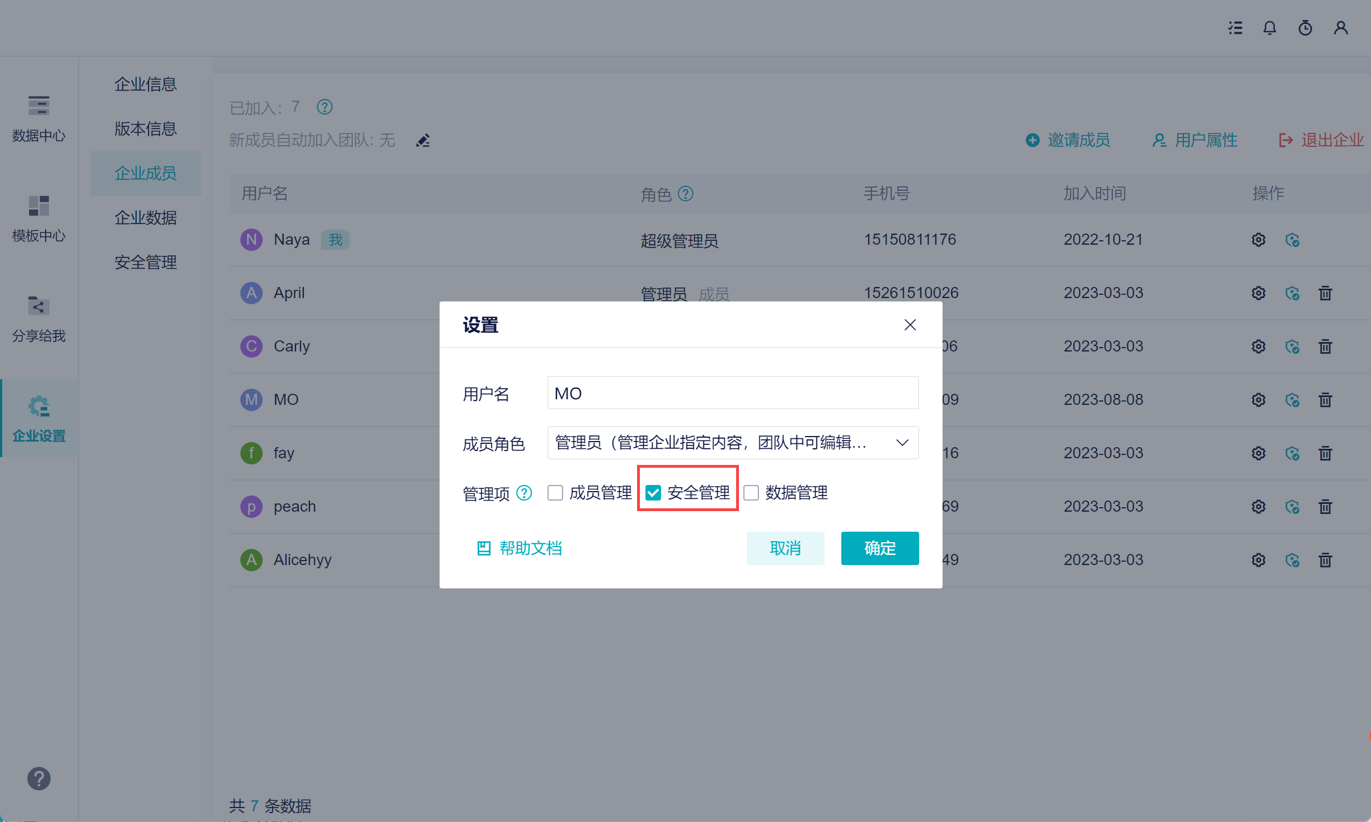Click the help question mark in sidebar bottom
Viewport: 1371px width, 822px height.
[x=38, y=778]
